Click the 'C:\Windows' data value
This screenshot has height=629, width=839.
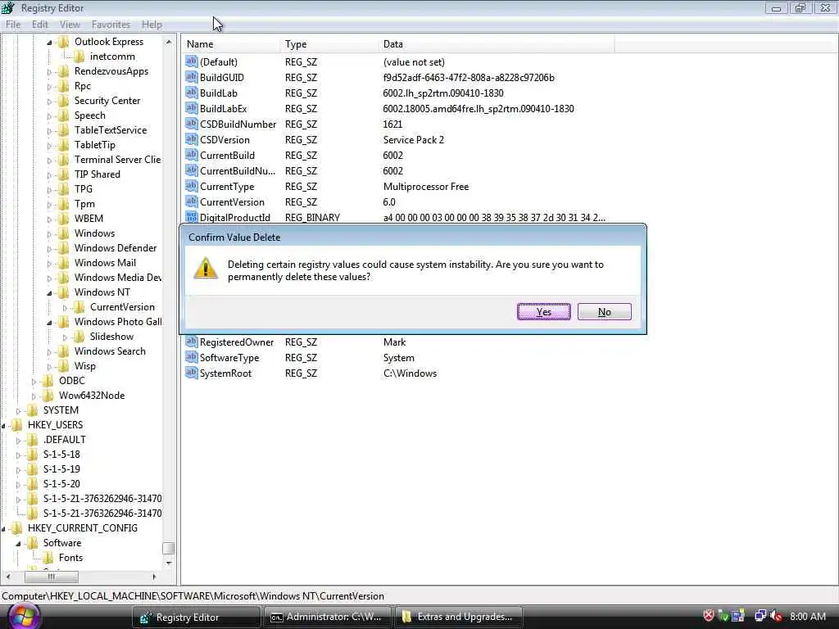[410, 373]
